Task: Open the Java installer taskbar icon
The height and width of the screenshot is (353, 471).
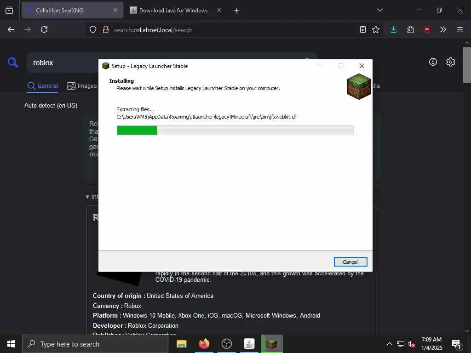Action: (x=249, y=344)
